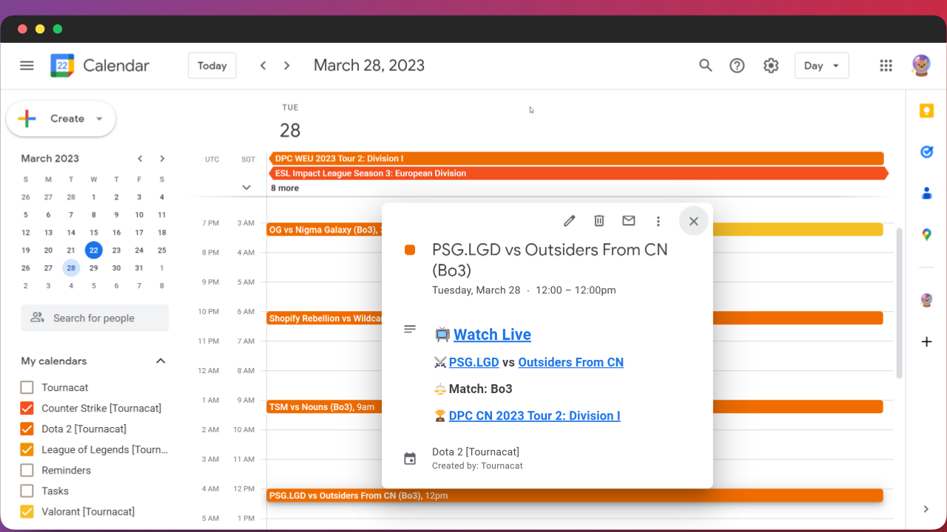Viewport: 947px width, 532px height.
Task: Open the cat add-on in side panel
Action: tap(926, 300)
